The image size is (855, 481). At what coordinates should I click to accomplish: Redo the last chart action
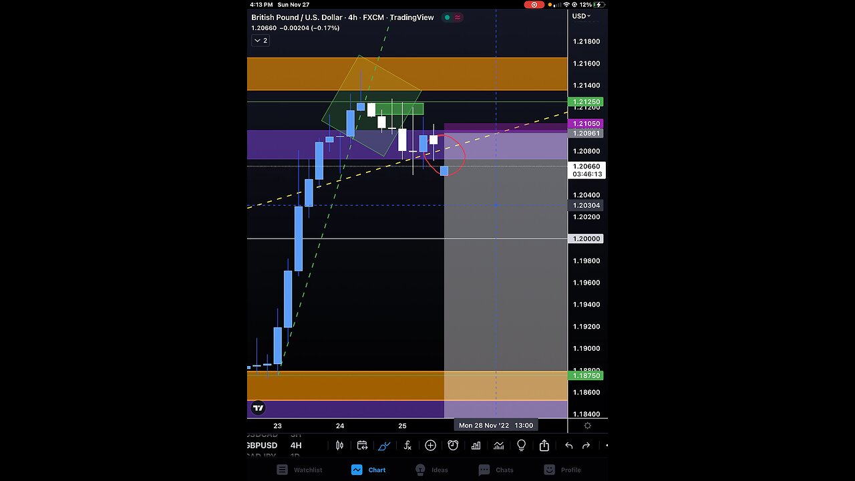point(586,446)
